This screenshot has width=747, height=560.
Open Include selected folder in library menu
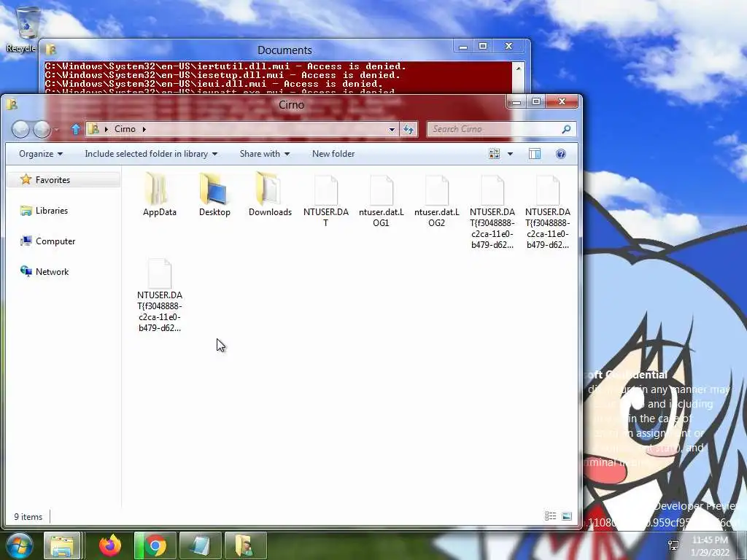[x=151, y=154]
